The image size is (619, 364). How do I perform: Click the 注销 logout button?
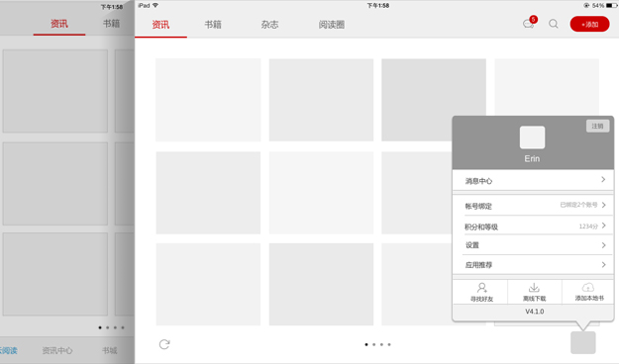click(x=597, y=126)
